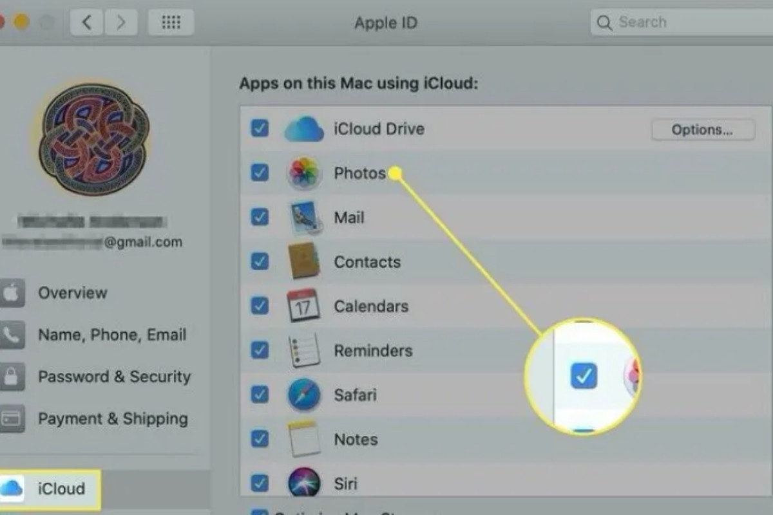Click the "Siri" label
Viewport: 773px width, 515px height.
(x=345, y=483)
